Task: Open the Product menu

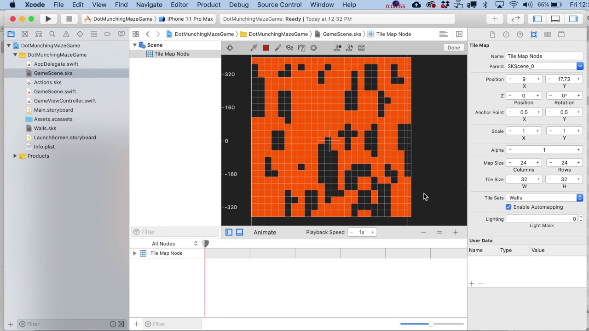Action: pyautogui.click(x=208, y=5)
